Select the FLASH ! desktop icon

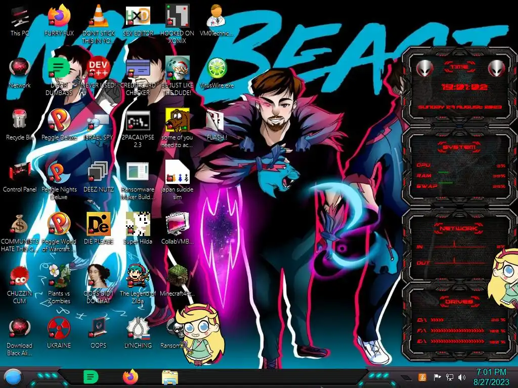217,125
